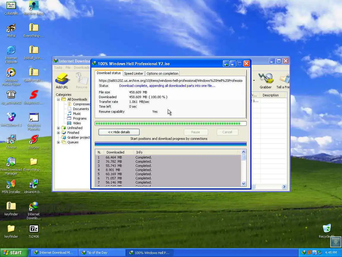The width and height of the screenshot is (342, 257).
Task: Expand Unfinished category node
Action: click(x=58, y=128)
